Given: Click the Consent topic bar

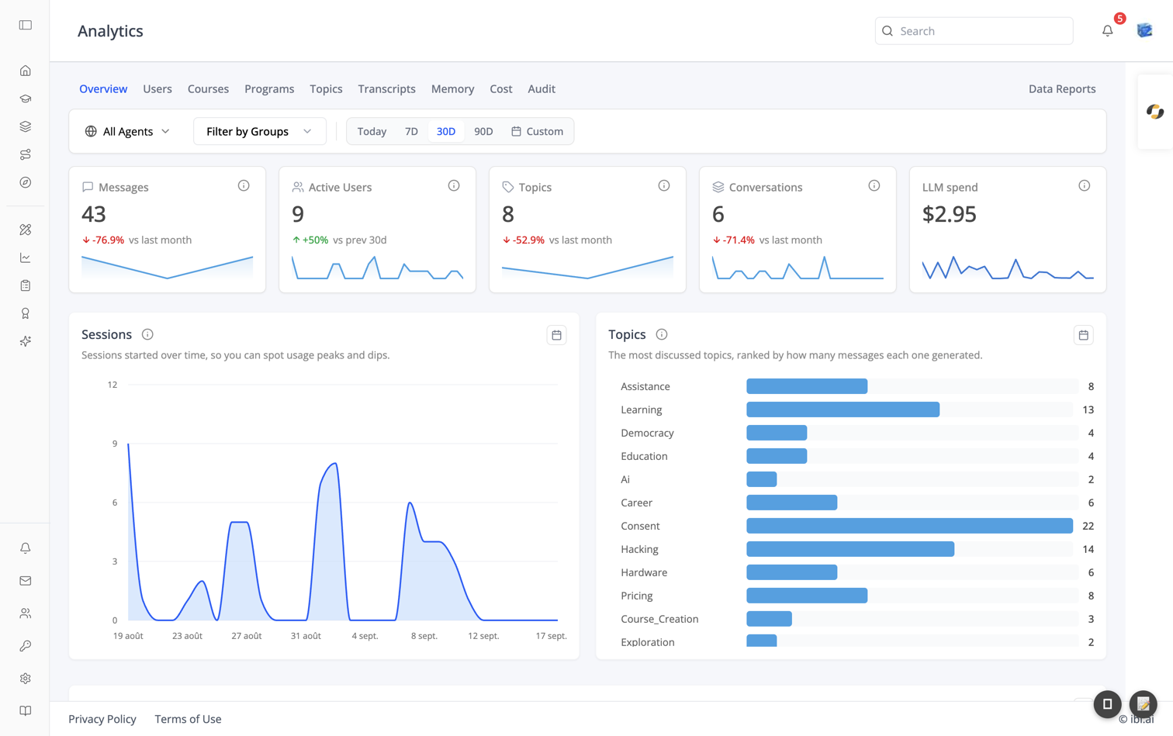Looking at the screenshot, I should pyautogui.click(x=909, y=526).
